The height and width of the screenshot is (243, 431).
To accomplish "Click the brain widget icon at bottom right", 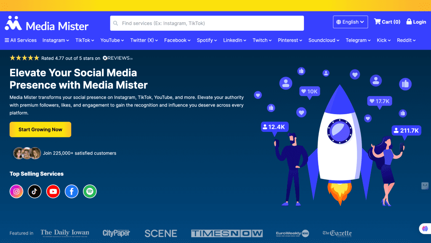I will point(424,229).
